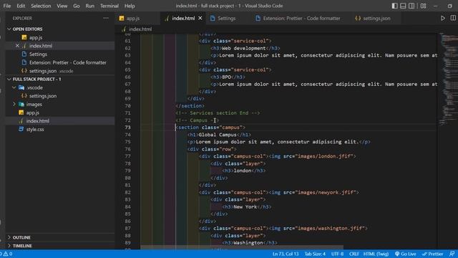Open the Go menu
Screen dimensions: 458x258
point(77,6)
